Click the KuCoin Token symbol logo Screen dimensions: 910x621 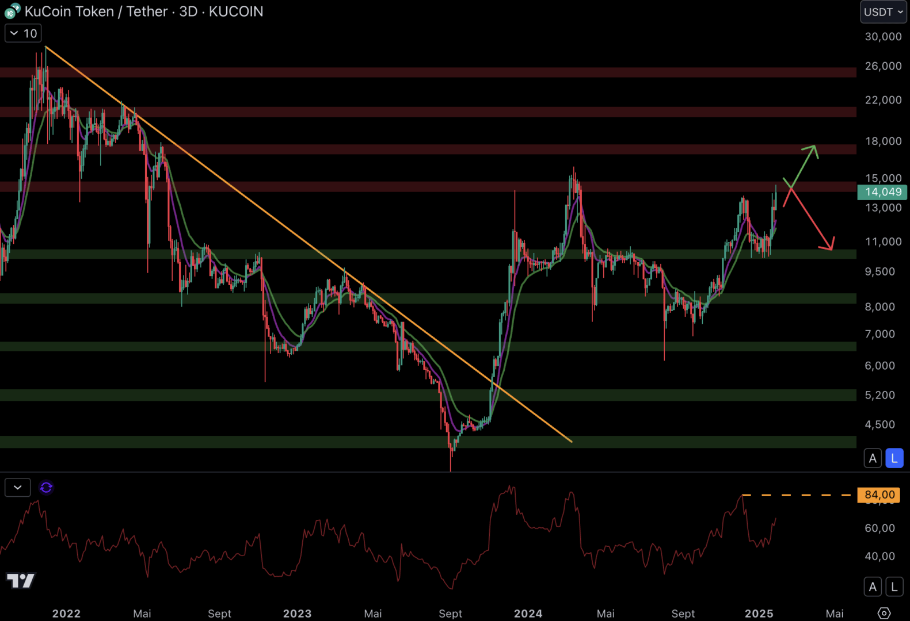12,11
